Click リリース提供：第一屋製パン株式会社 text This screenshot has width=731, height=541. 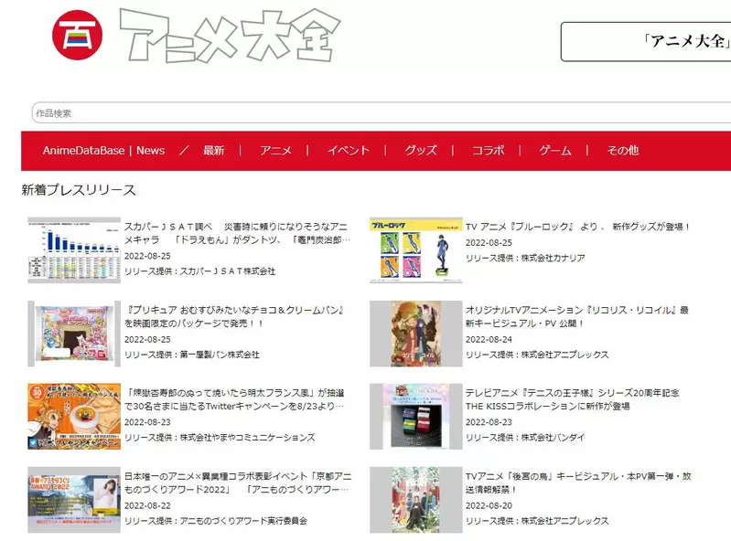tap(191, 355)
